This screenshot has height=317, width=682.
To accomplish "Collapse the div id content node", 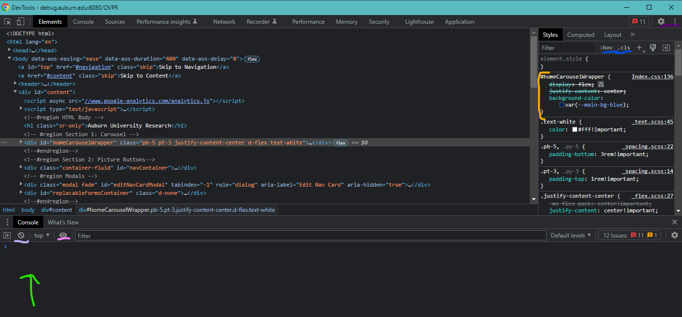I will click(15, 92).
